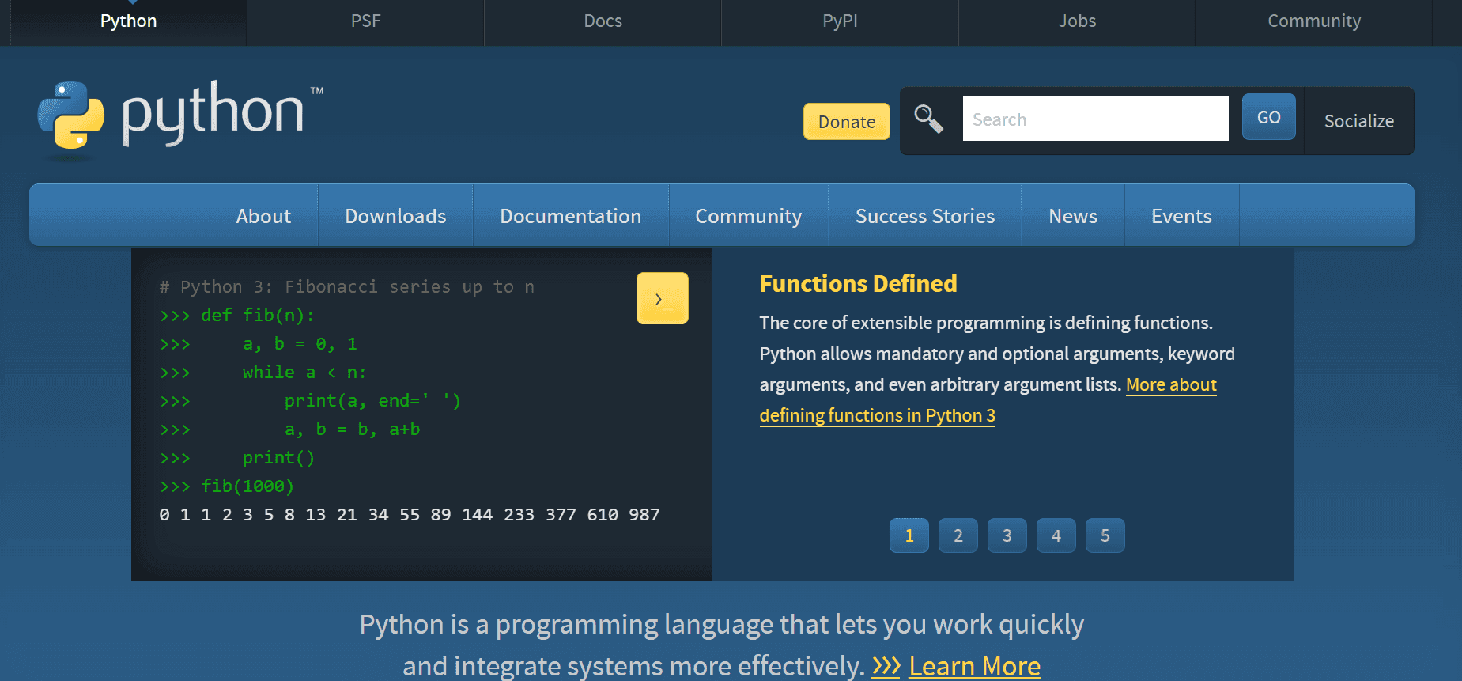Select slide 3 in the carousel
Viewport: 1462px width, 681px height.
(1007, 535)
